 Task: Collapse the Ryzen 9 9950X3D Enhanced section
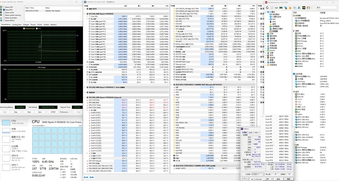click(x=85, y=97)
